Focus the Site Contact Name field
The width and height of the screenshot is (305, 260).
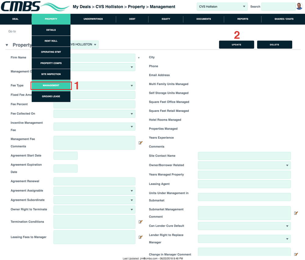(244, 156)
